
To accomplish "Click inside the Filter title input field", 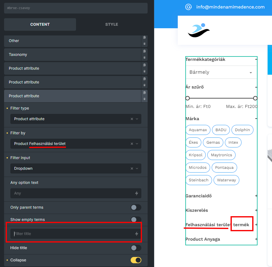I will [63, 233].
